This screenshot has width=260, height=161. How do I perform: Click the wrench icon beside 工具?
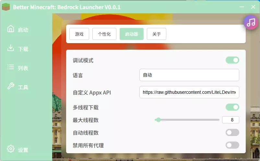(11, 86)
